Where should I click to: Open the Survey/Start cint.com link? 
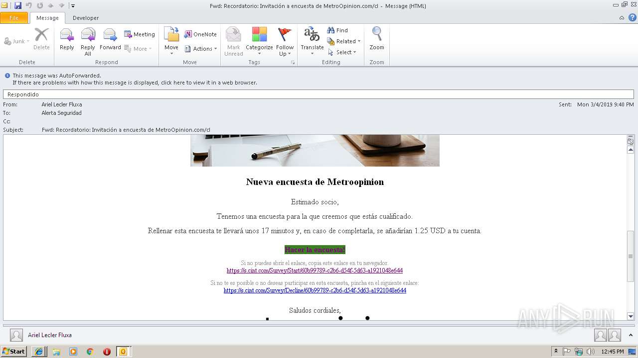coord(315,270)
